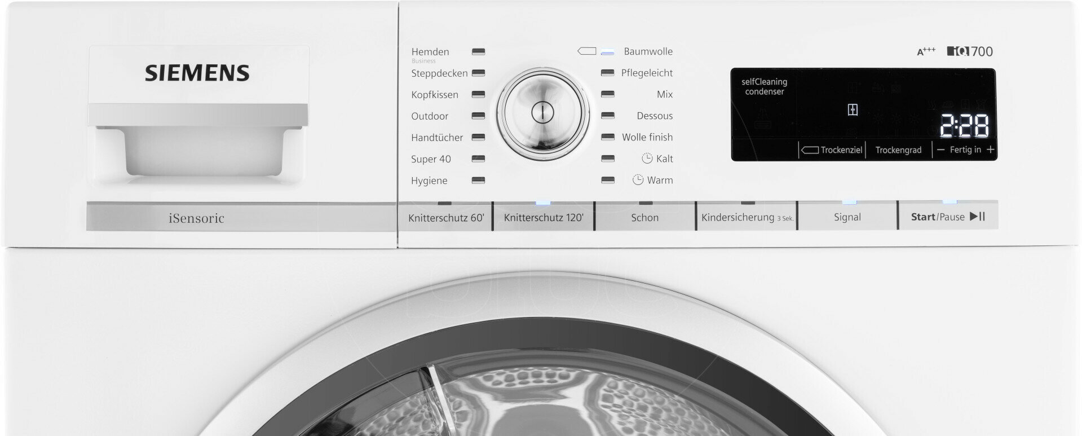Click the indicator bar beside Kopfkissen
This screenshot has height=436, width=1082.
point(478,94)
